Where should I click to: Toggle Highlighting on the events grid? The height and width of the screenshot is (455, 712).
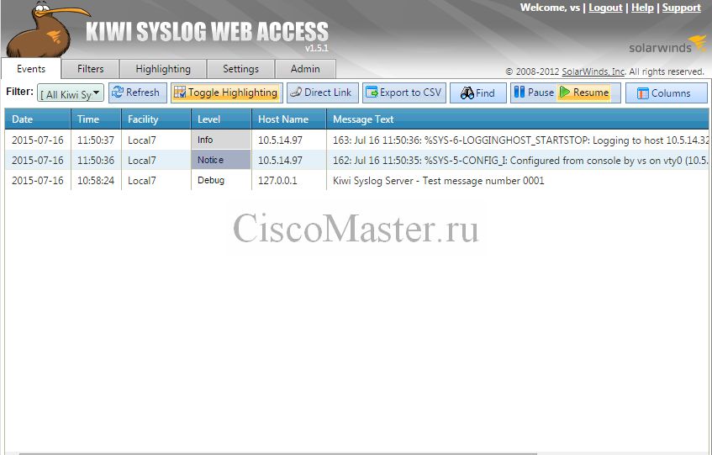(x=227, y=93)
